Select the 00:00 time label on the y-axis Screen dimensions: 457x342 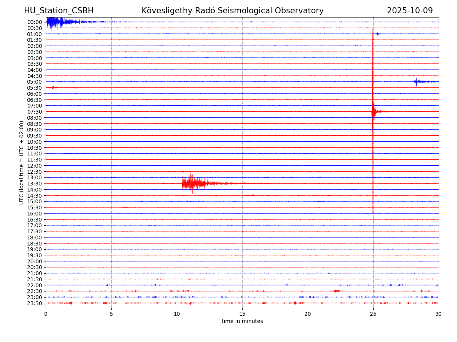click(35, 22)
